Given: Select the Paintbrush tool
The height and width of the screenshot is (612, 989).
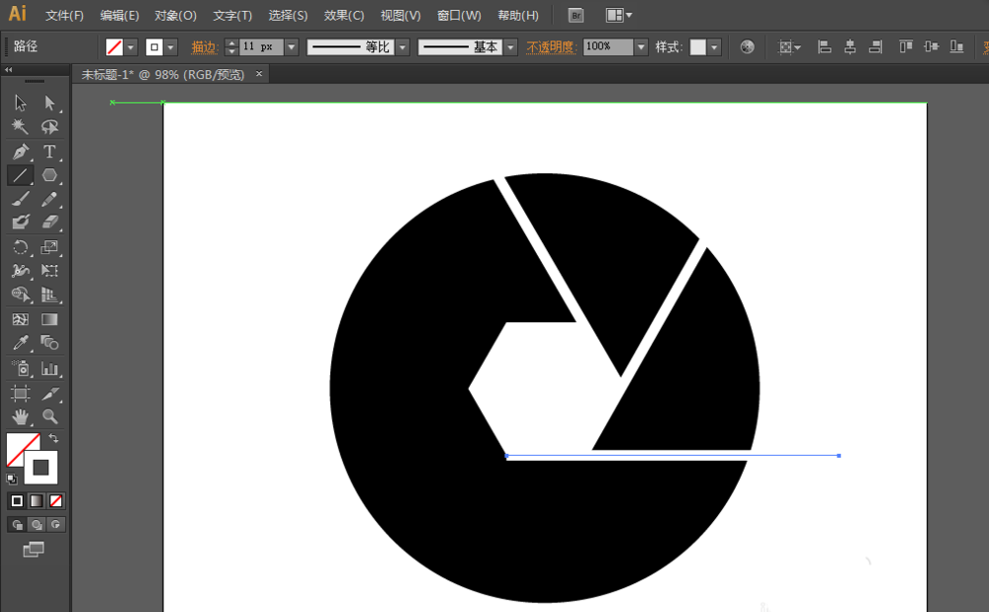Looking at the screenshot, I should click(20, 199).
